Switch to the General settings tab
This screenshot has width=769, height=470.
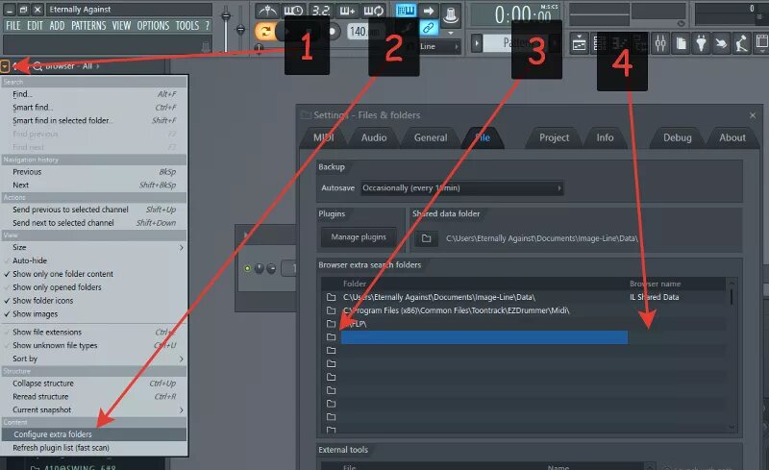[431, 137]
